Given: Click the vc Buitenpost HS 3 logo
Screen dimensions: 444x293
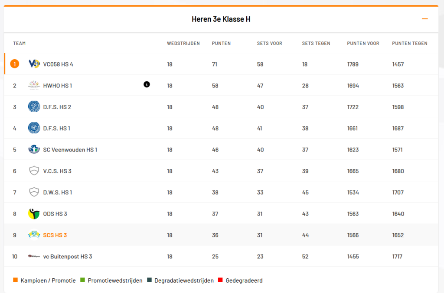Looking at the screenshot, I should click(34, 256).
